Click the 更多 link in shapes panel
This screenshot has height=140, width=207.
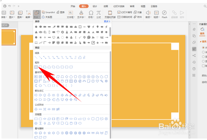coord(107,21)
